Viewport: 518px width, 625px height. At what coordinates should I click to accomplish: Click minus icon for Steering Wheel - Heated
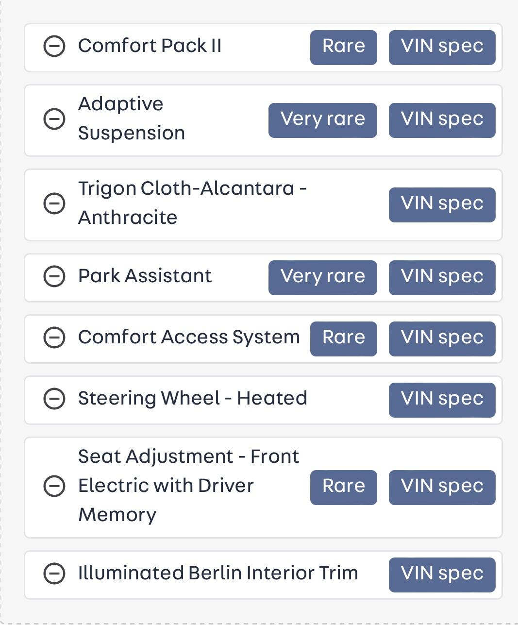point(54,399)
